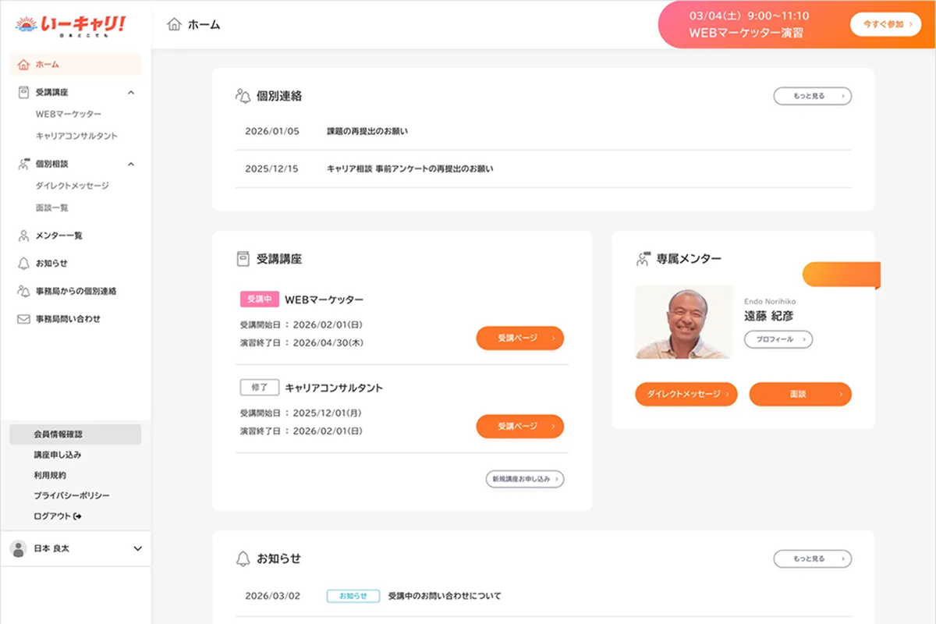Click the キャリアコンサルタント course title
The image size is (936, 624).
point(334,388)
